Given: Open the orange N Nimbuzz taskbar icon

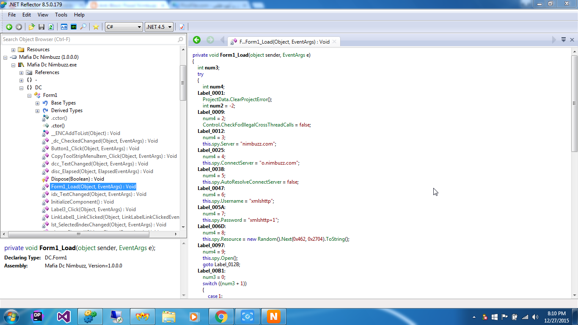Looking at the screenshot, I should click(273, 316).
